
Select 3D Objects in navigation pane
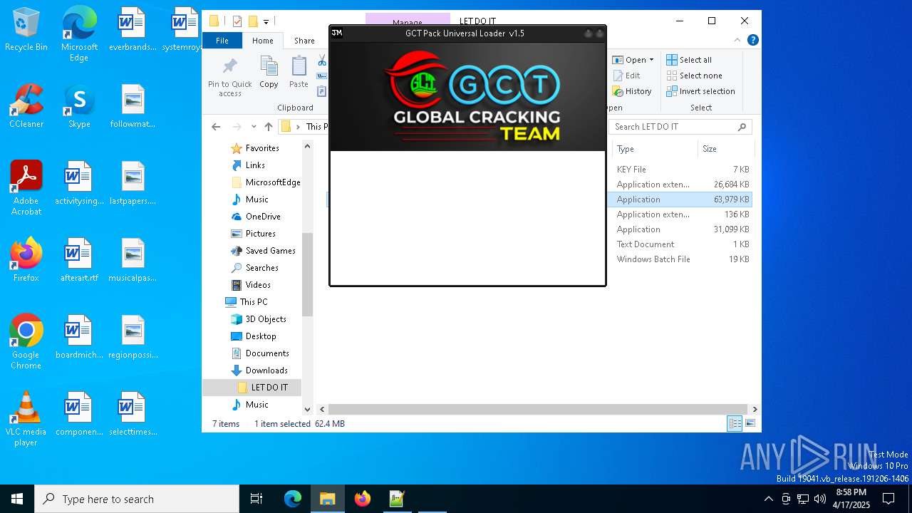coord(265,319)
